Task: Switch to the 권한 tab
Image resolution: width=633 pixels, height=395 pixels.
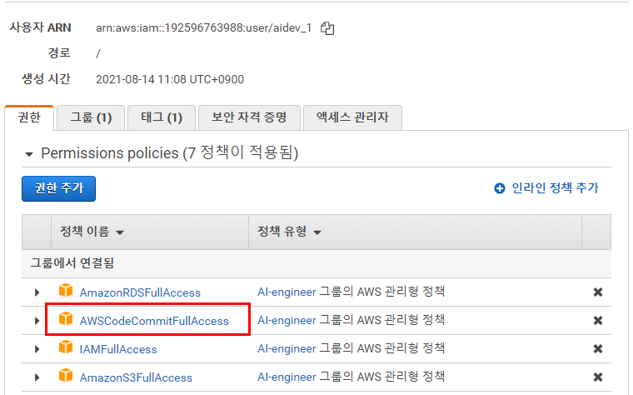Action: 29,117
